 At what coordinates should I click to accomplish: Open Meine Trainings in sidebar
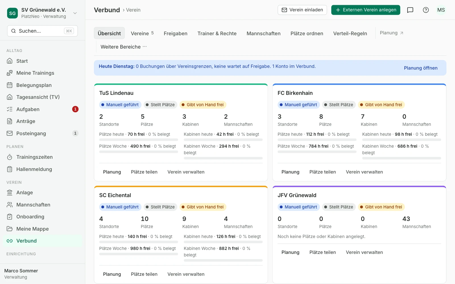[x=42, y=73]
